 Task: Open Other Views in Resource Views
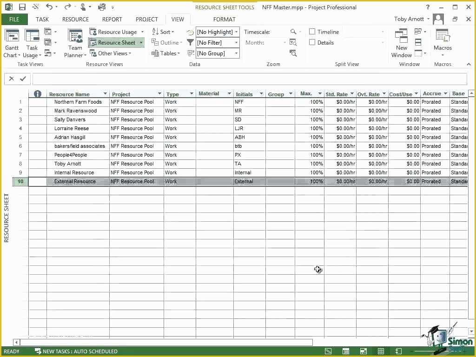(x=111, y=53)
